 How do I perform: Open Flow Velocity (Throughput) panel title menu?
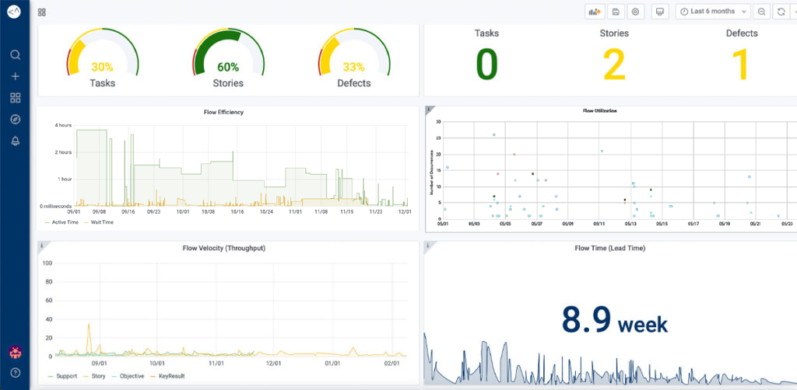tap(223, 249)
